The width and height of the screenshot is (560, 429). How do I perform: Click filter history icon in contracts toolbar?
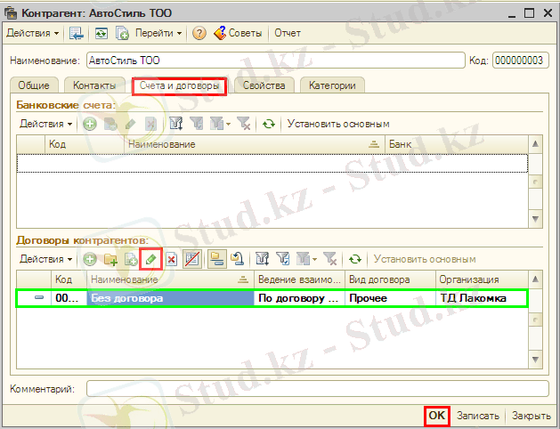coord(304,259)
